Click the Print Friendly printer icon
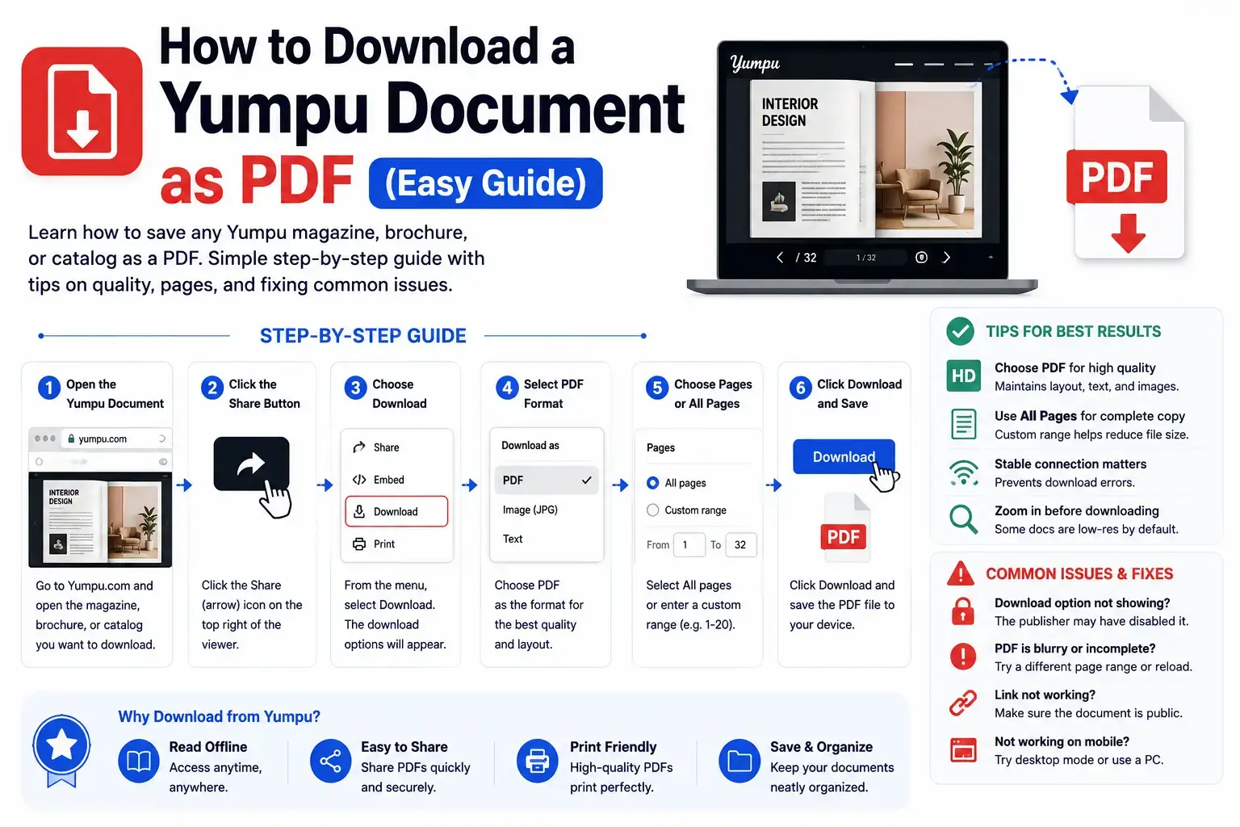Screen dimensions: 1240x827 point(537,761)
